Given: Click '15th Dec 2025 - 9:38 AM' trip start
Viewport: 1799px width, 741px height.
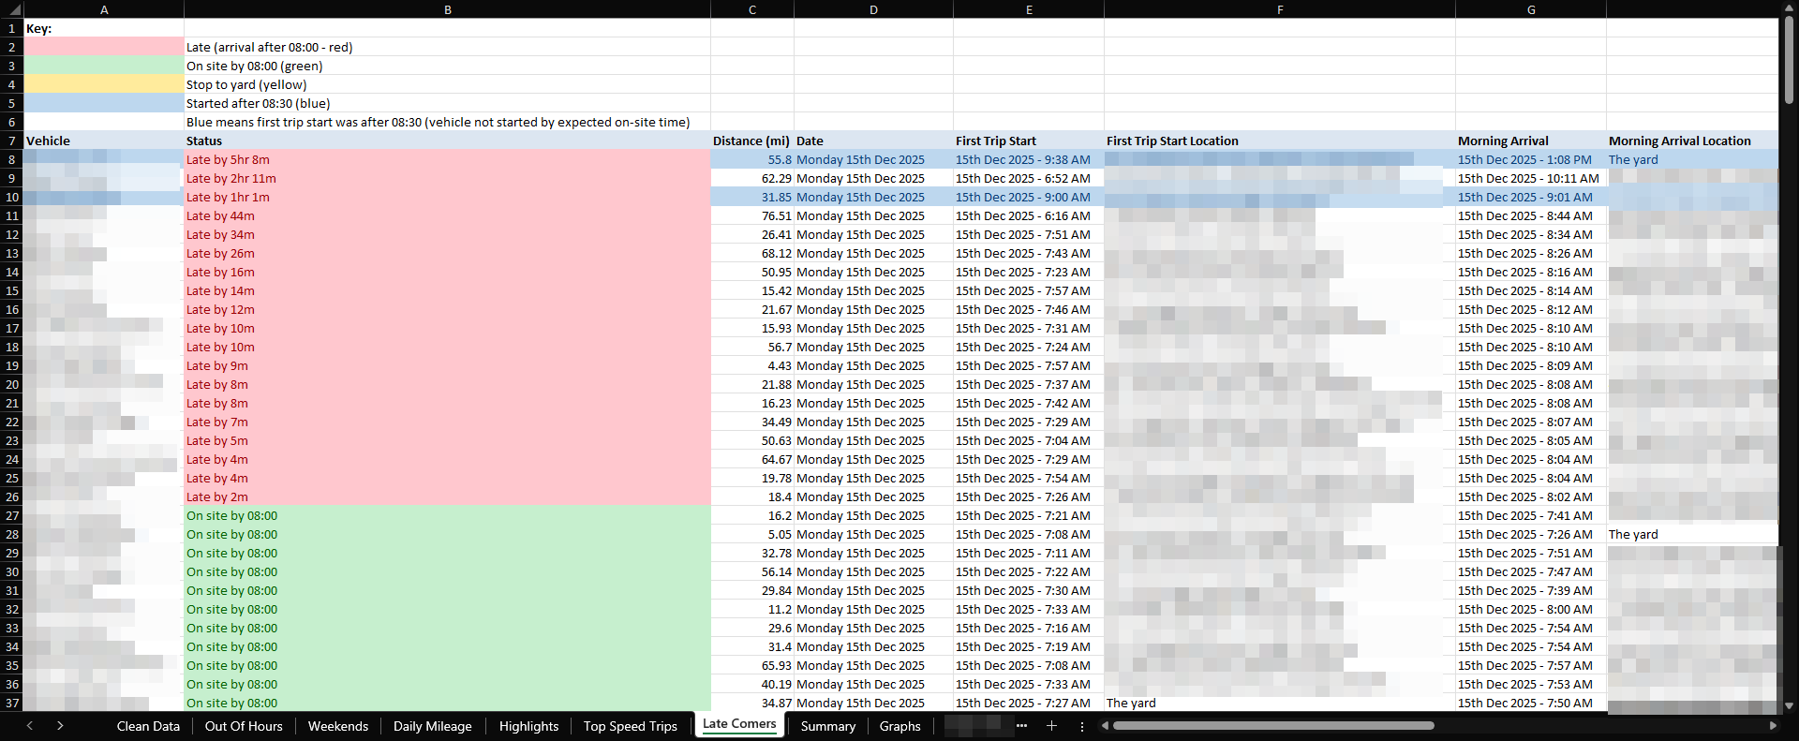Looking at the screenshot, I should pyautogui.click(x=1029, y=159).
